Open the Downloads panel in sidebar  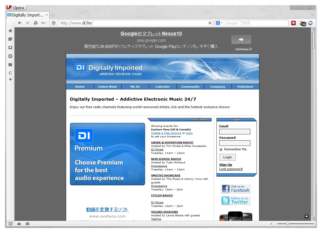pyautogui.click(x=10, y=48)
